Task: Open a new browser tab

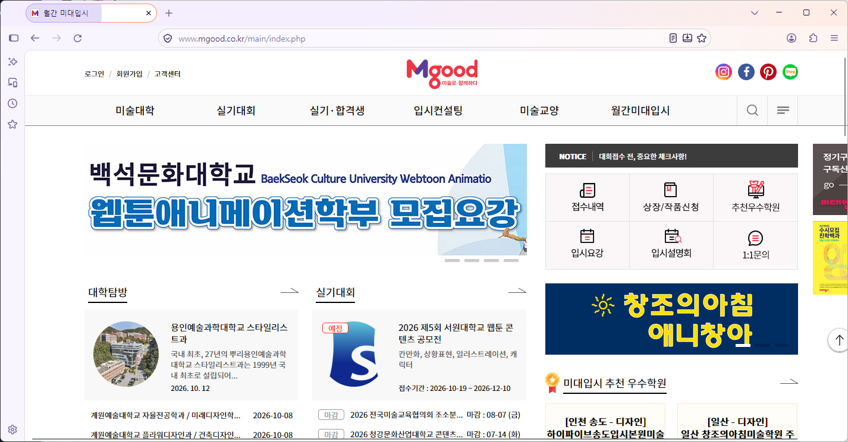Action: 169,12
